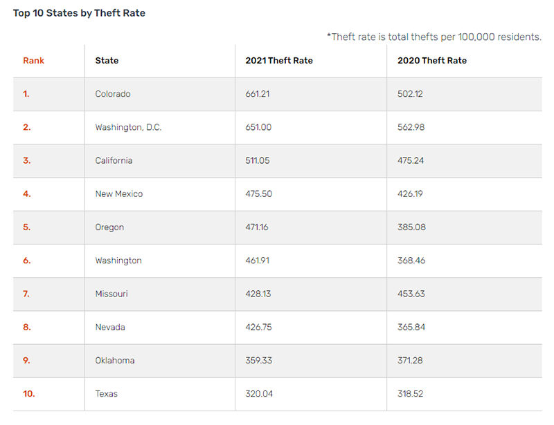Click Colorado's 661.21 theft rate value
Image resolution: width=554 pixels, height=425 pixels.
(258, 94)
